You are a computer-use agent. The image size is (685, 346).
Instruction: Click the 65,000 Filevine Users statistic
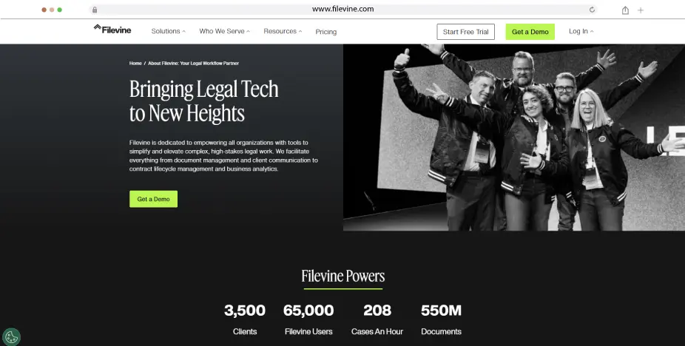point(308,319)
